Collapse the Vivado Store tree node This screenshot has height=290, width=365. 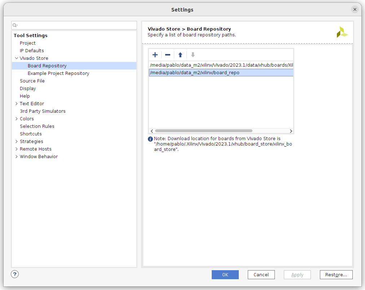(16, 58)
